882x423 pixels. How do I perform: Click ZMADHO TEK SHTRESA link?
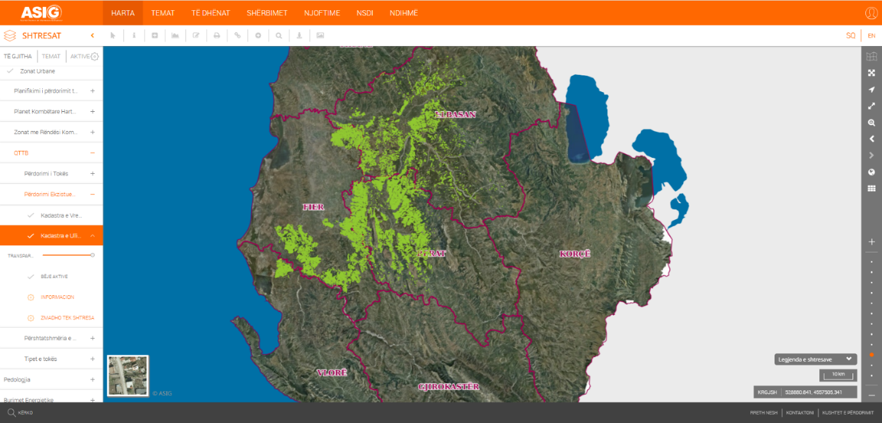[67, 318]
